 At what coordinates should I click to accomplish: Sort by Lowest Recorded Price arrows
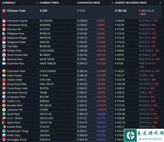[x=160, y=3]
